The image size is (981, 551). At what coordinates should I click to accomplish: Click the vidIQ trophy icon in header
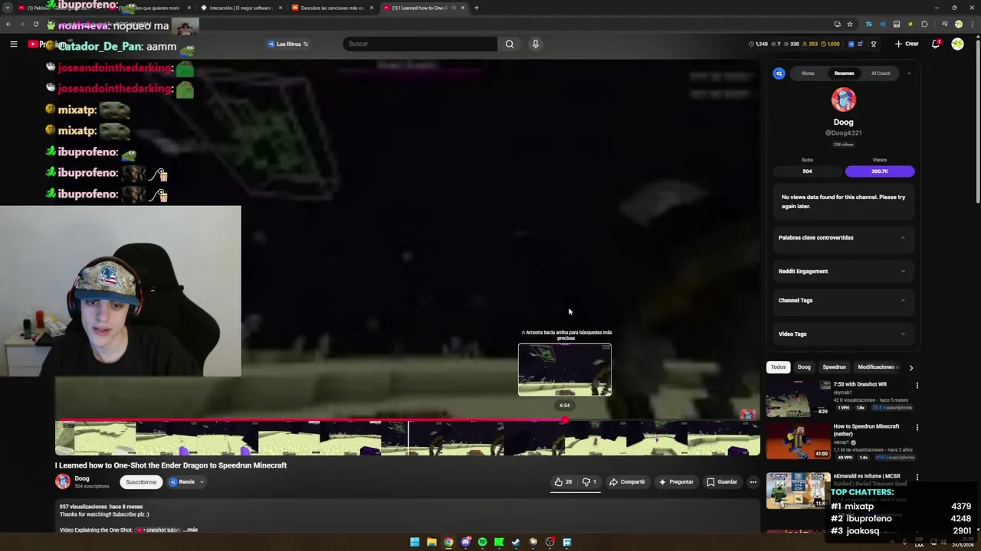(874, 44)
